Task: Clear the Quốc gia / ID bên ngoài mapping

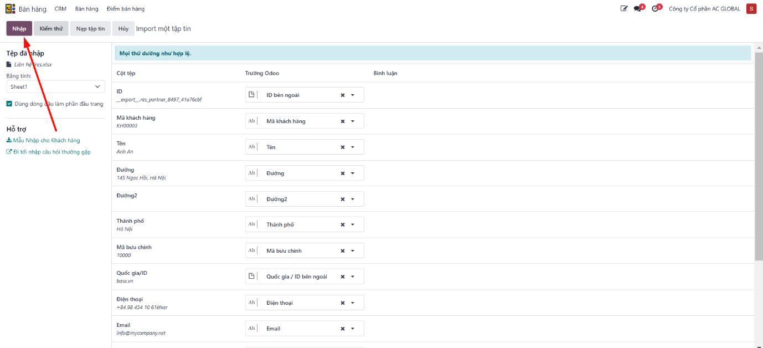Action: click(343, 277)
